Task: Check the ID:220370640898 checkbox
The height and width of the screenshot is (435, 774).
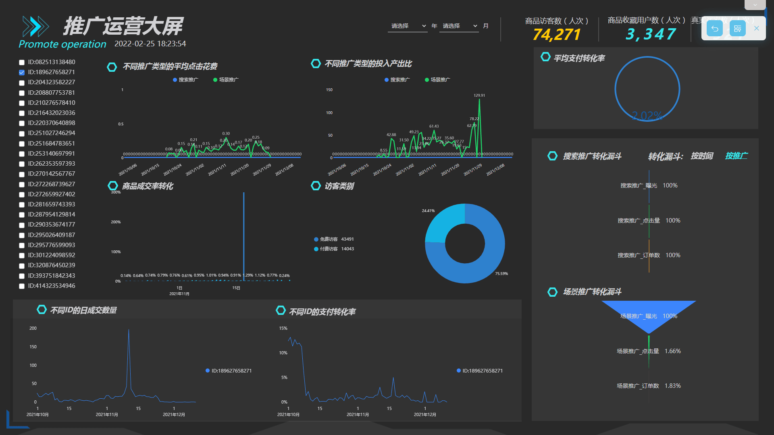Action: pyautogui.click(x=22, y=123)
